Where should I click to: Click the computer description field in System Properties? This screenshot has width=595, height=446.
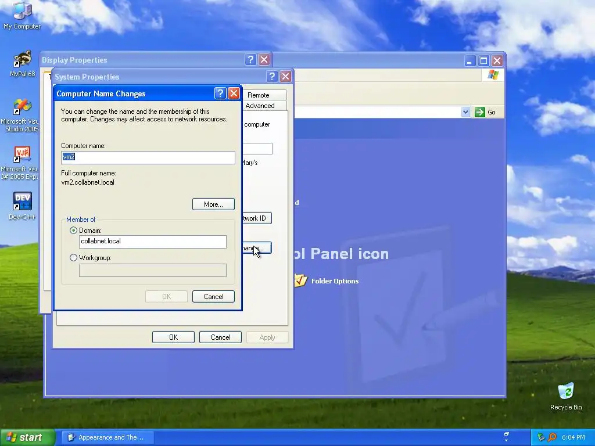(x=257, y=149)
